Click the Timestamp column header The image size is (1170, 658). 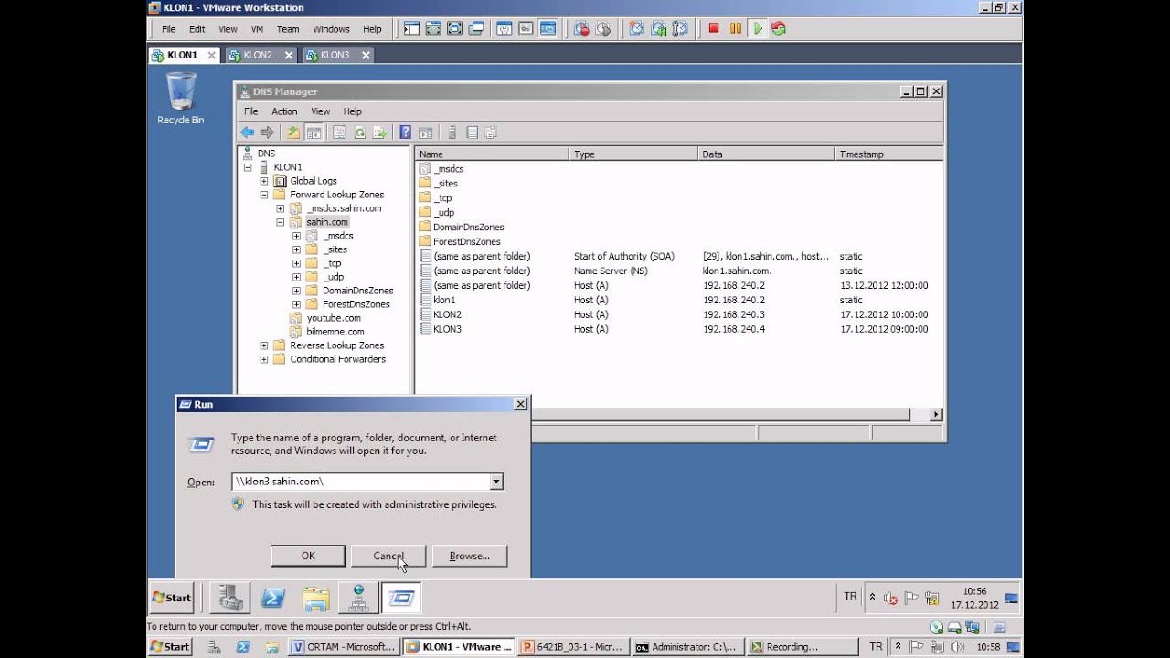pyautogui.click(x=888, y=154)
